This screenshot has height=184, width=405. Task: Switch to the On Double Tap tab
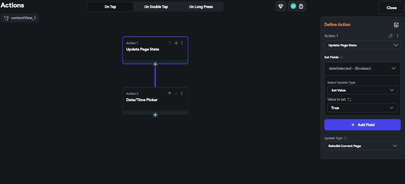coord(156,7)
